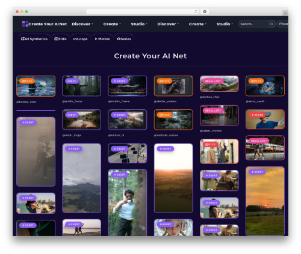
Task: Open the woman walking with child short
Action: [x=36, y=152]
